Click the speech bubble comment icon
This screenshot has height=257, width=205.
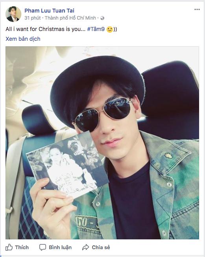(42, 247)
